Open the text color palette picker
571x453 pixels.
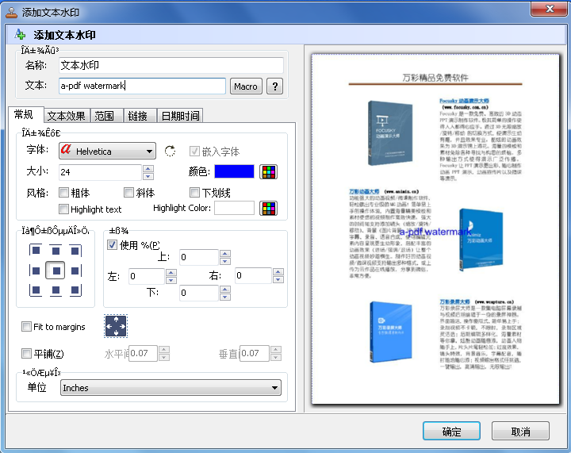click(x=269, y=172)
